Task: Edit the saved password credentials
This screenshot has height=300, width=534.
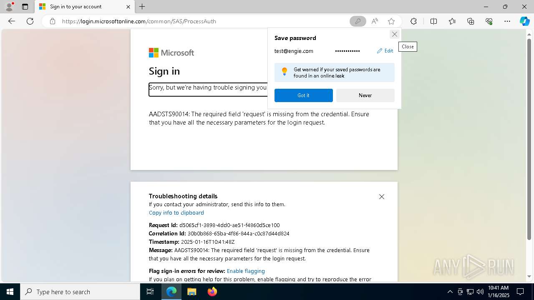Action: point(385,51)
